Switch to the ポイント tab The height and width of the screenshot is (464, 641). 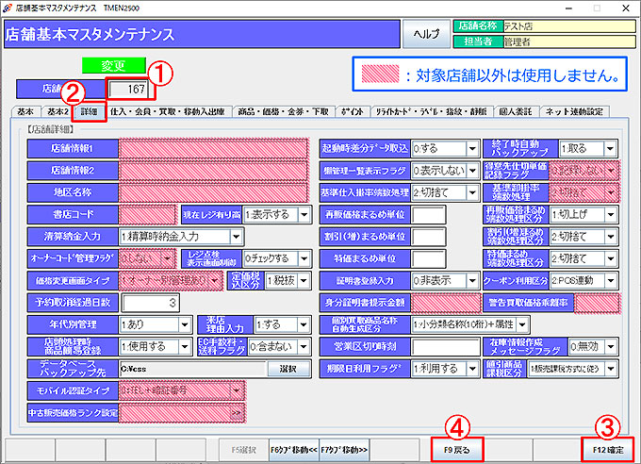click(353, 111)
